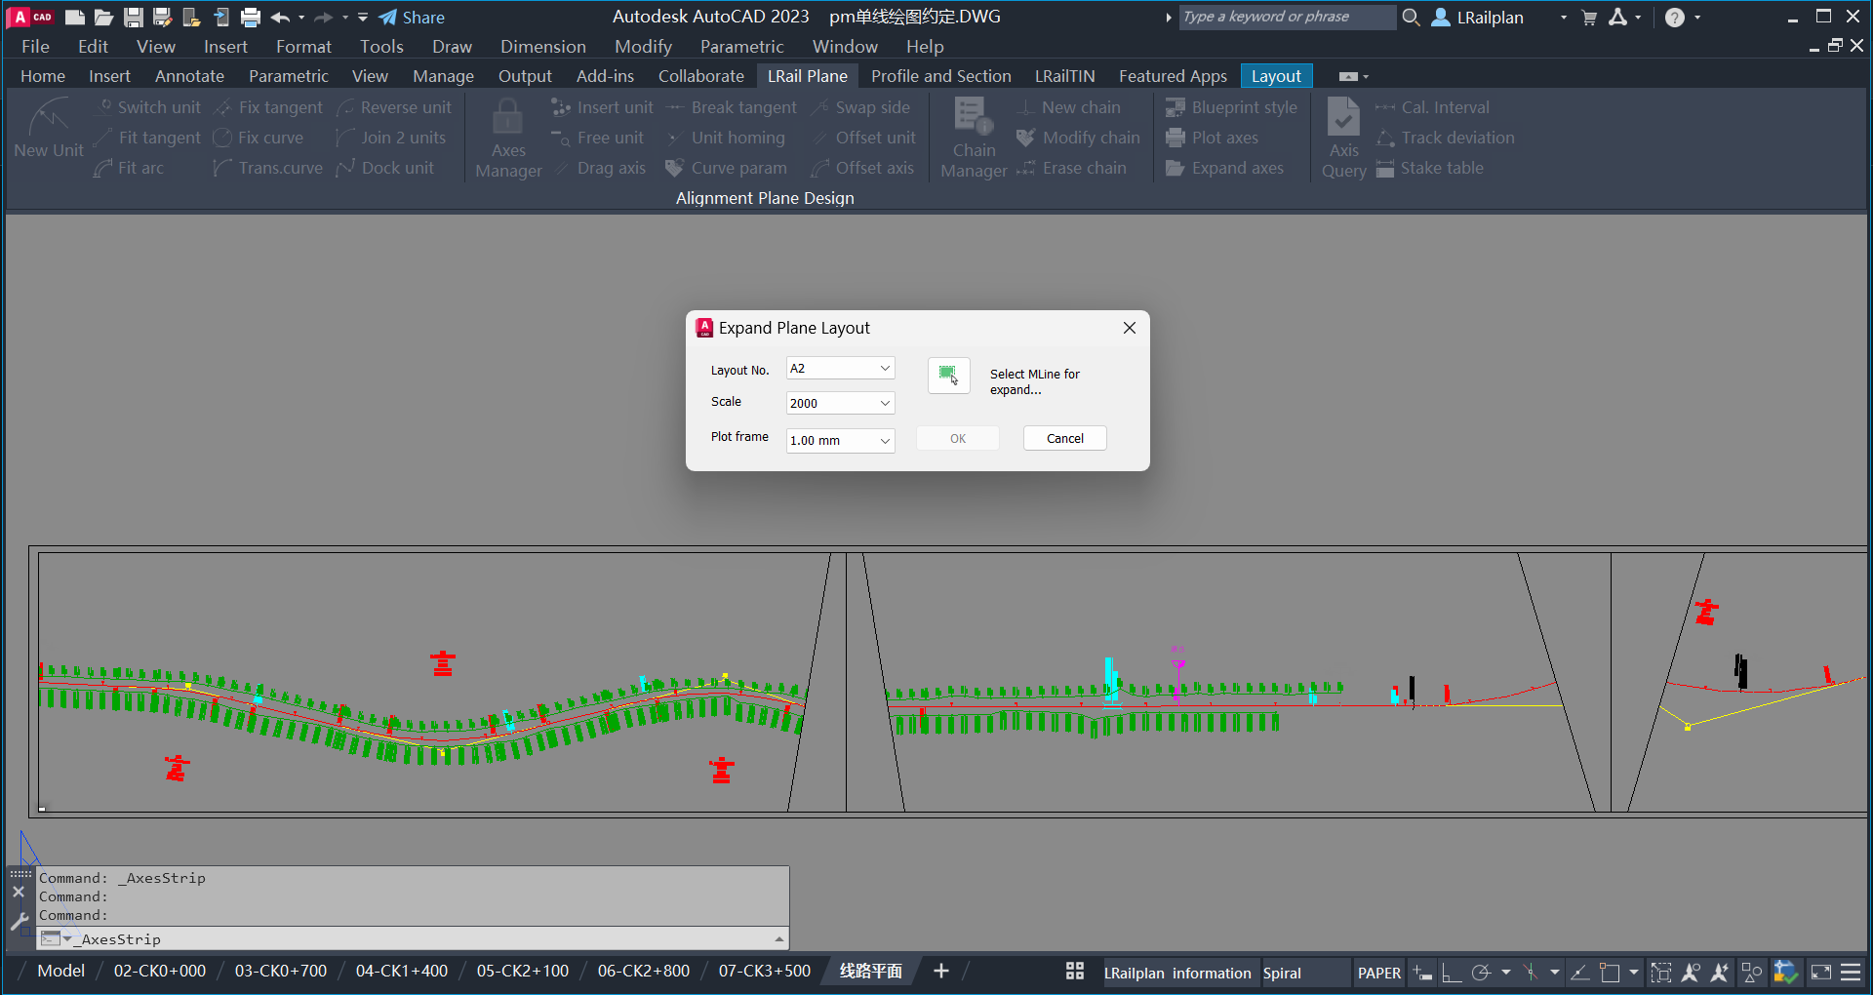The height and width of the screenshot is (995, 1873).
Task: Click the layout quick view grid icon
Action: (x=1075, y=972)
